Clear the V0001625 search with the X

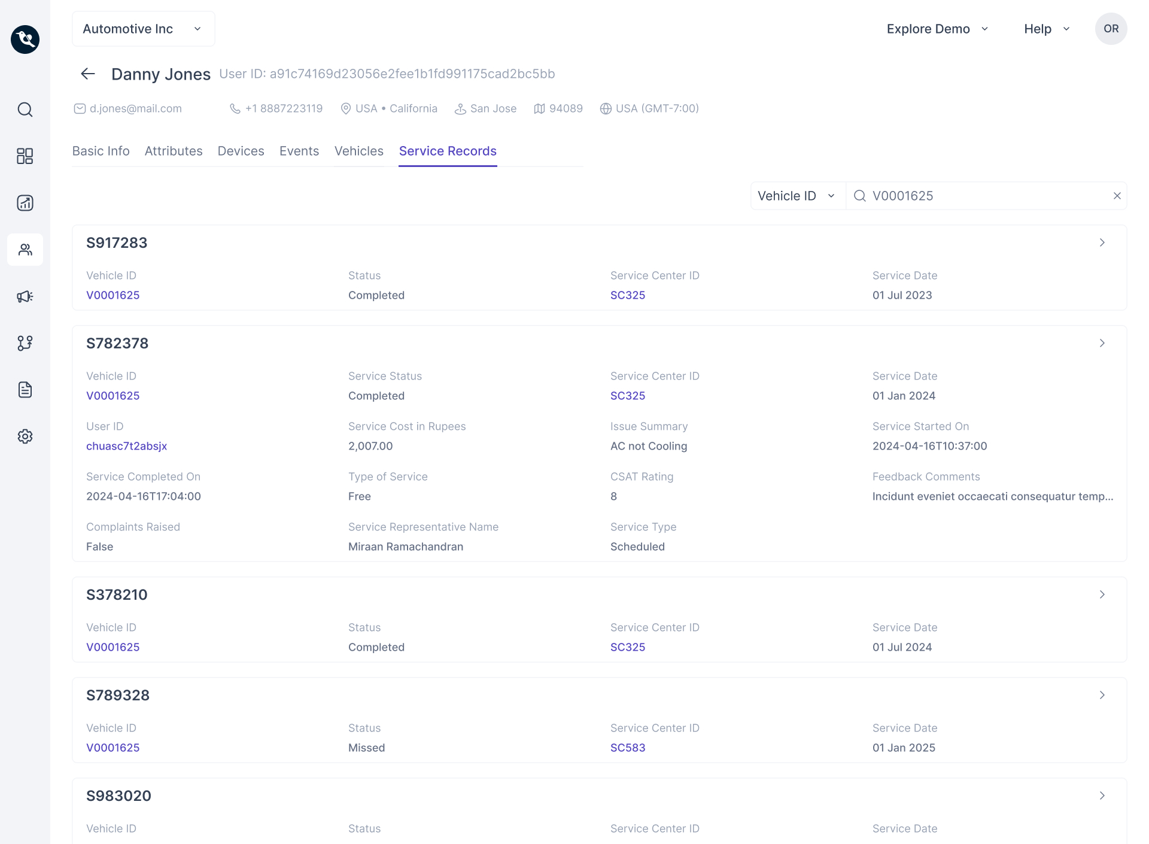point(1117,196)
